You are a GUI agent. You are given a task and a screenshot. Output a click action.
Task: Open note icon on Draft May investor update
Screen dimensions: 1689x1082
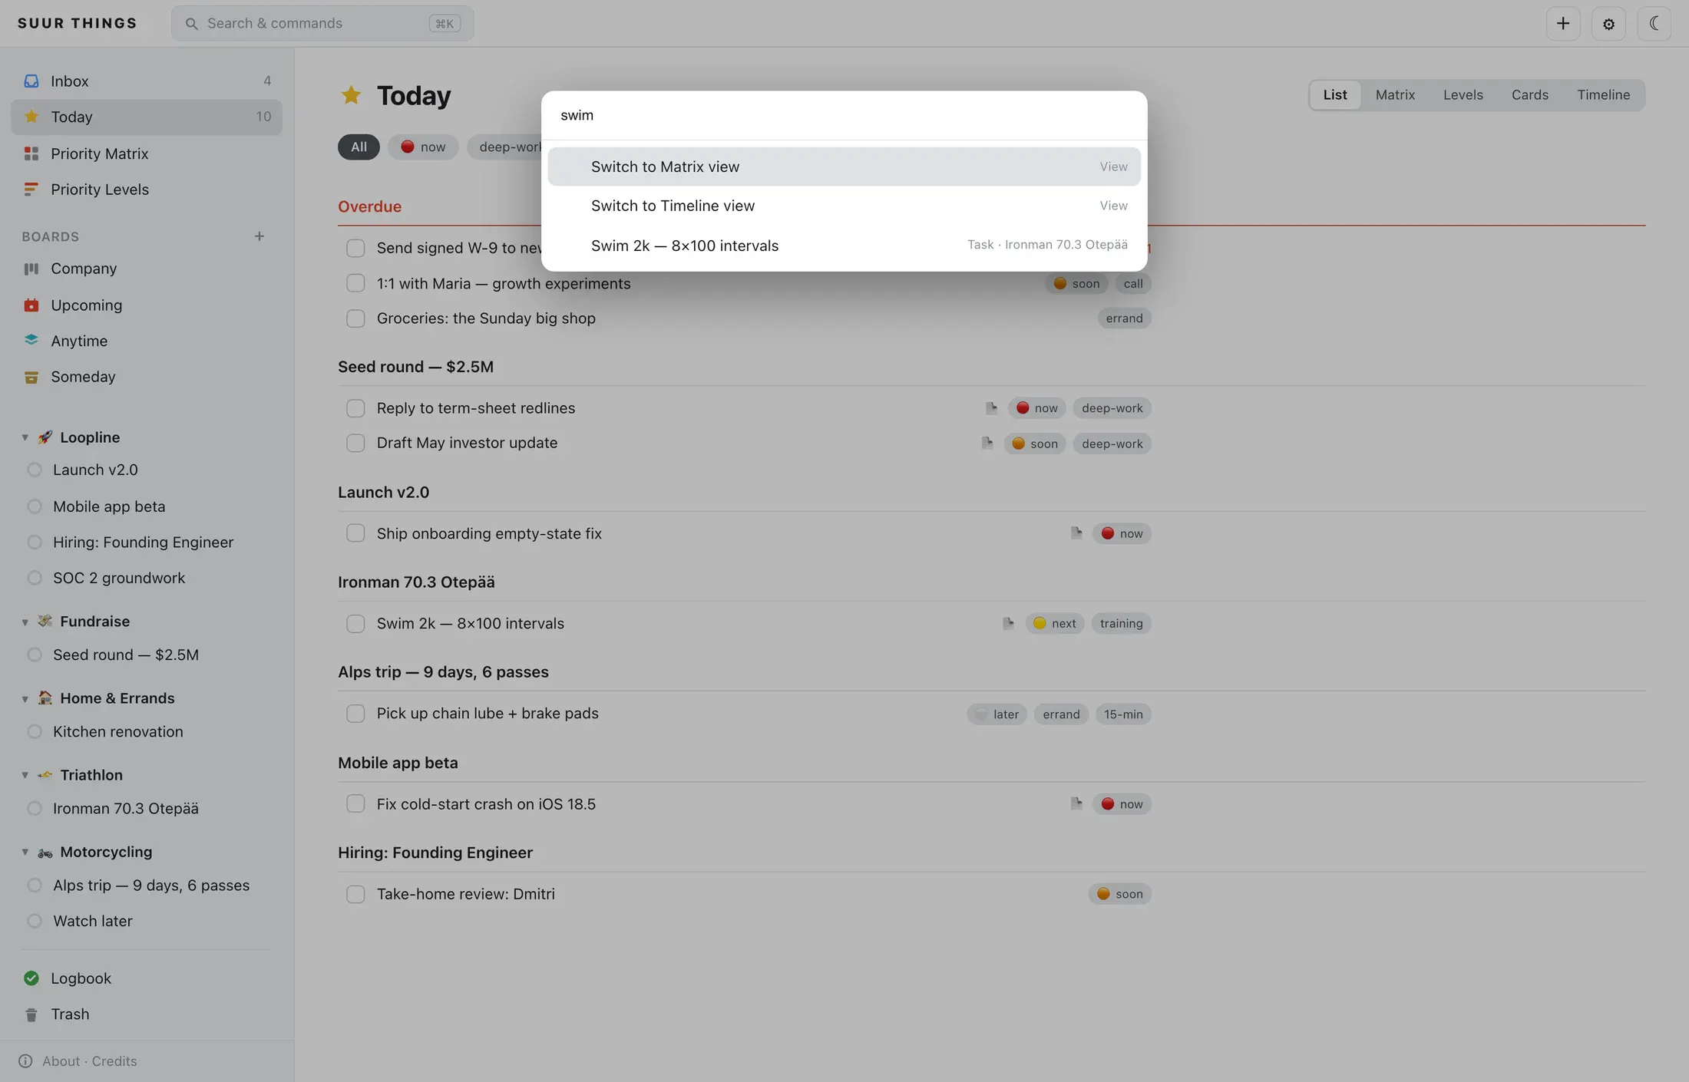[x=987, y=443]
